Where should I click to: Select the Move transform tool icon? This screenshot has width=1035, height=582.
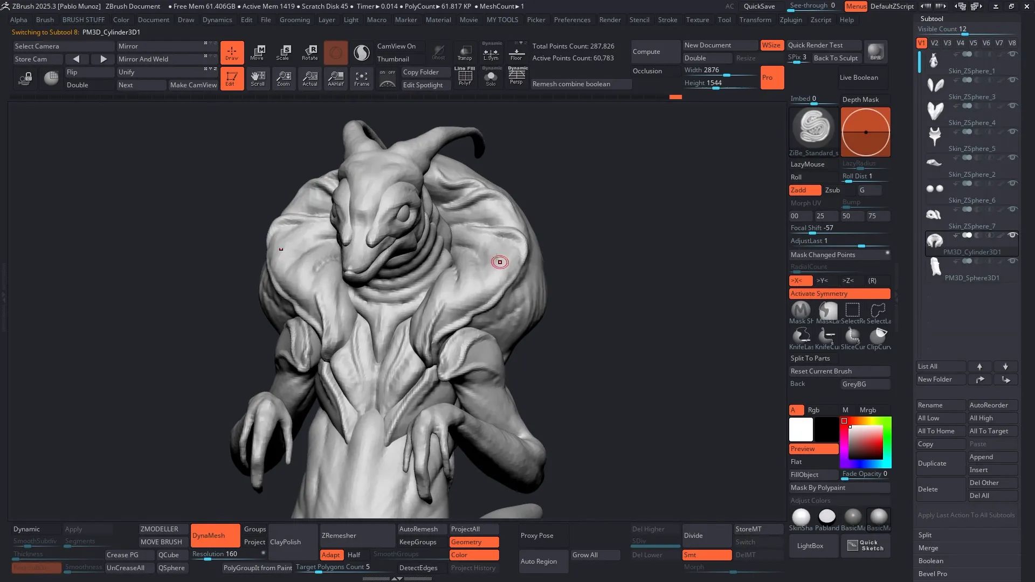coord(258,52)
